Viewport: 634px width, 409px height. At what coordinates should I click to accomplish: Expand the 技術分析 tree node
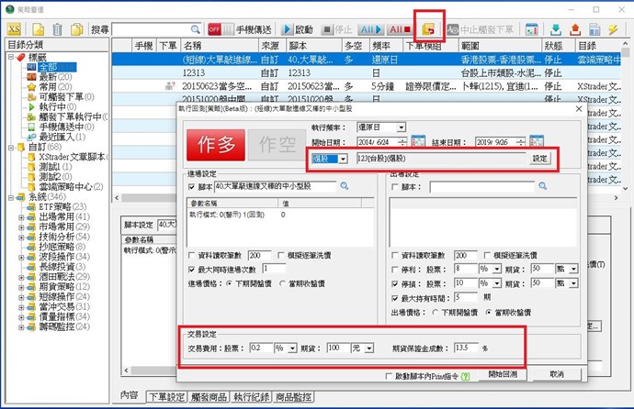20,237
